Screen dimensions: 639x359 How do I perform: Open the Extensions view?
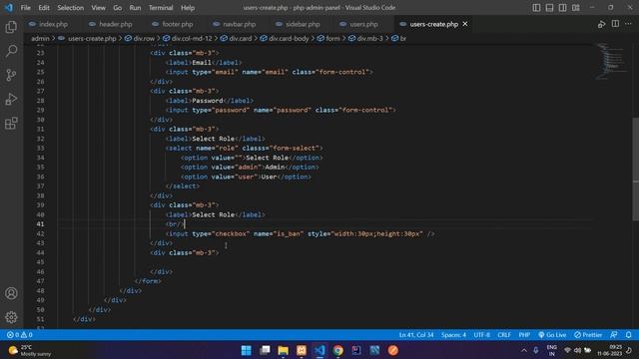[x=11, y=123]
